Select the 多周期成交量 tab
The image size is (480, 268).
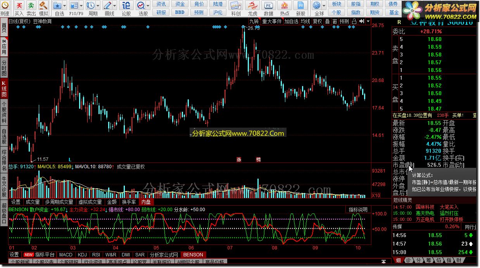pyautogui.click(x=59, y=202)
